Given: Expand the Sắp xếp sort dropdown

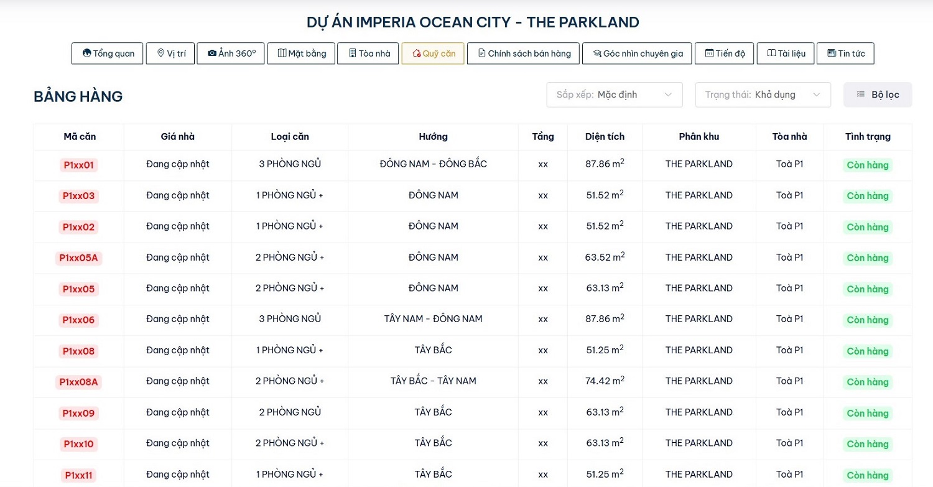Looking at the screenshot, I should pos(615,95).
